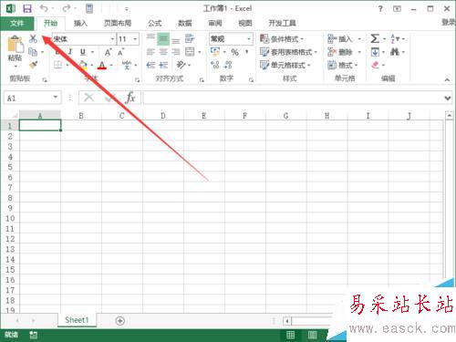Expand the Name Box dropdown

pos(56,98)
